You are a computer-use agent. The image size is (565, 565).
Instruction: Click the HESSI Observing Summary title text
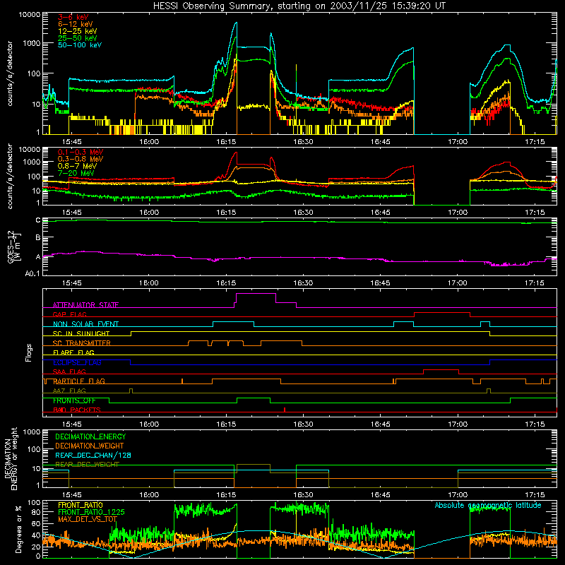299,6
